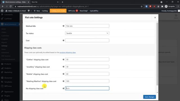Click Jewellery shipping class cost field
The image size is (180, 101).
(x=87, y=67)
